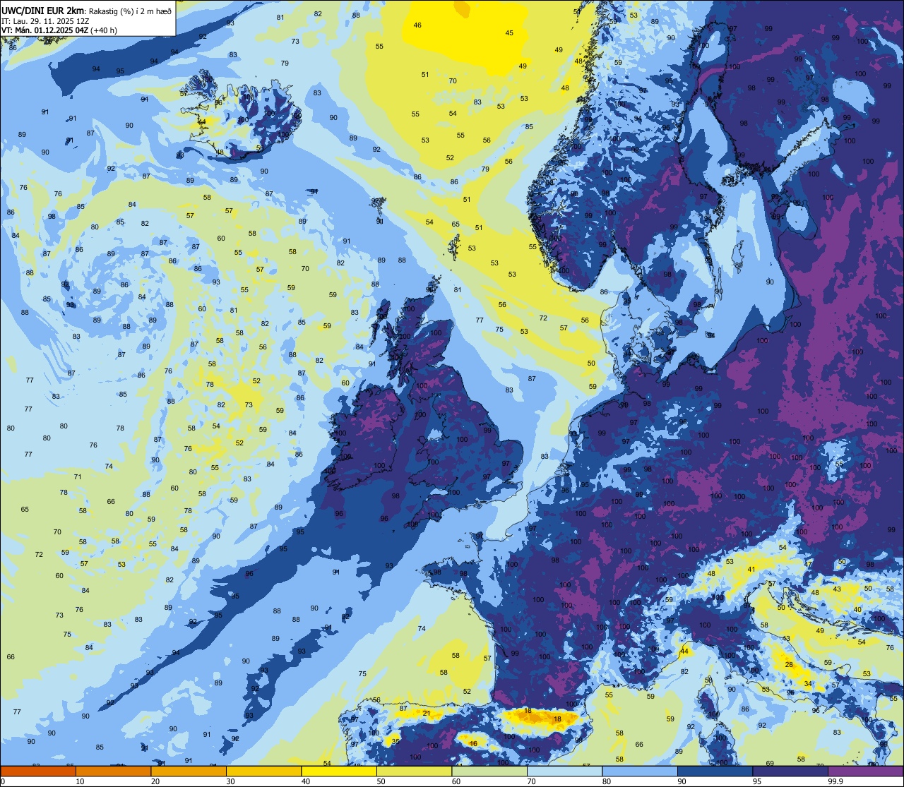Viewport: 904px width, 787px height.
Task: Click the legend tick label "10" on the color bar
Action: point(80,781)
